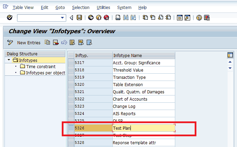Select row 5328 using its row selector

click(x=71, y=143)
